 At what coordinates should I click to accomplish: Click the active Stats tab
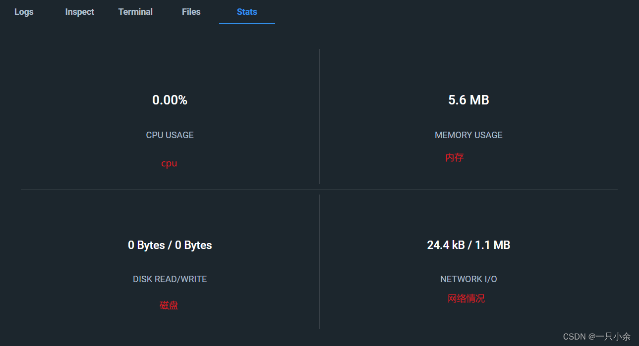247,12
